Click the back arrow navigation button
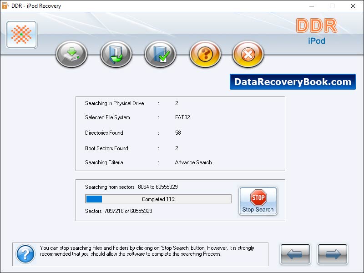The width and height of the screenshot is (364, 273). 295,255
